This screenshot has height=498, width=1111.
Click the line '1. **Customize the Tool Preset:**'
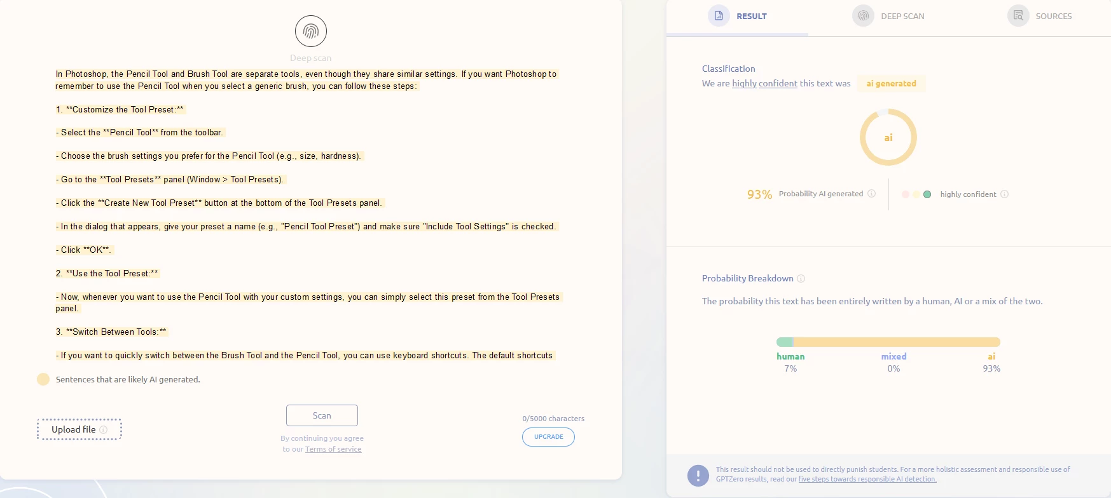point(120,109)
